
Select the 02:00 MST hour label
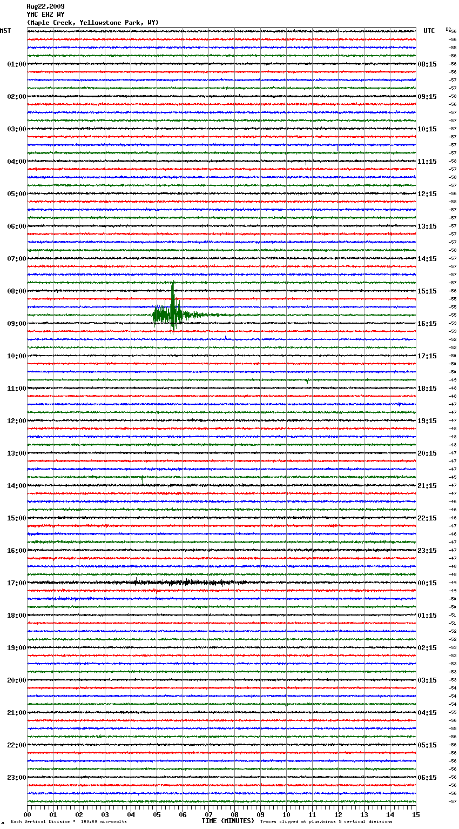click(x=17, y=97)
